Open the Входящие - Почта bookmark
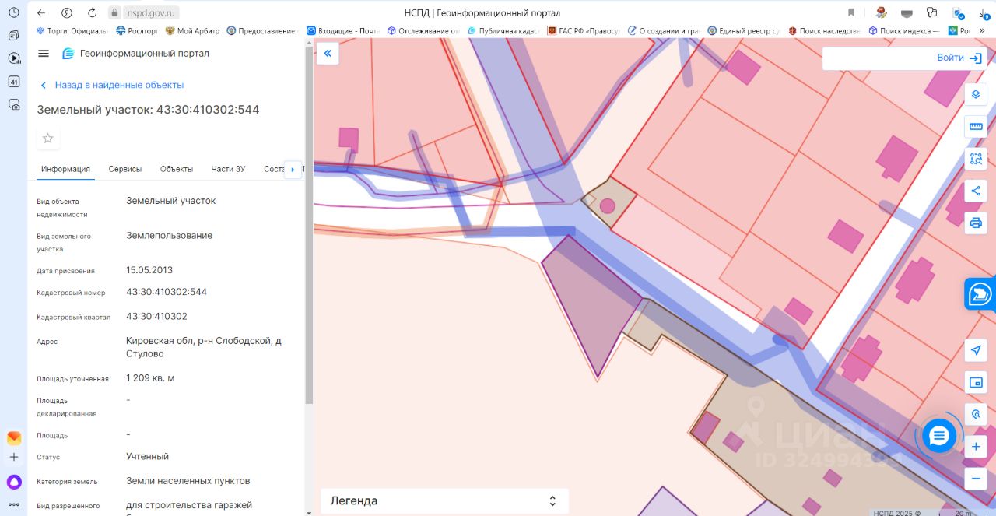Screen dimensions: 996x516 point(343,31)
